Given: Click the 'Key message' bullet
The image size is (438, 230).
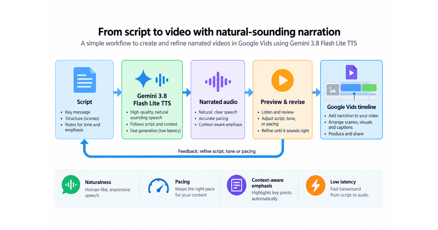Looking at the screenshot, I should pyautogui.click(x=77, y=112).
